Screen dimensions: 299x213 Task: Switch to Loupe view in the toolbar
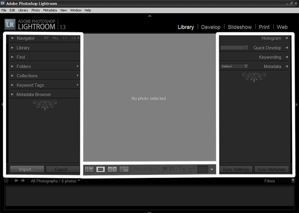tap(100, 169)
